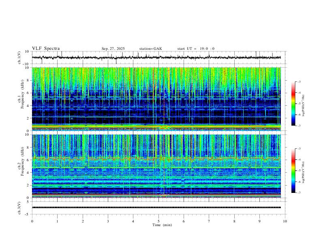Select the date text "Sep. 27, 2025"
This screenshot has width=321, height=248.
coord(113,49)
